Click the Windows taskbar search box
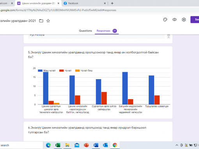 click(x=21, y=145)
